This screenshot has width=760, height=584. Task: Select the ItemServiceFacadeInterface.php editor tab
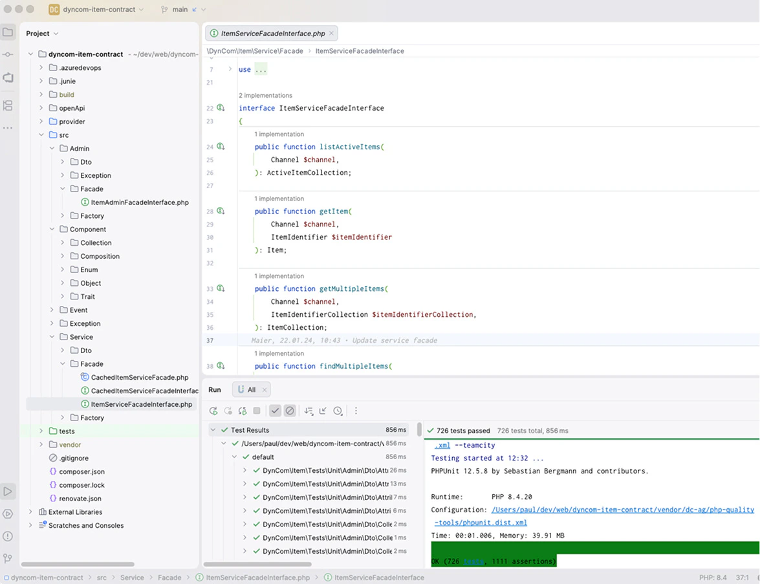click(x=272, y=34)
